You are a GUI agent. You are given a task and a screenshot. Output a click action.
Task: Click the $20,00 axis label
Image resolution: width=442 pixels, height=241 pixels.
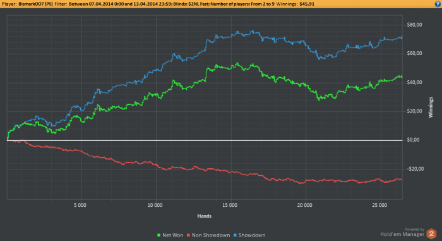(414, 111)
